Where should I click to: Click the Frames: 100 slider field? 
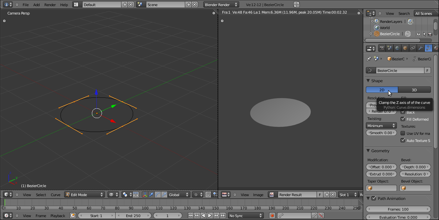(398, 209)
